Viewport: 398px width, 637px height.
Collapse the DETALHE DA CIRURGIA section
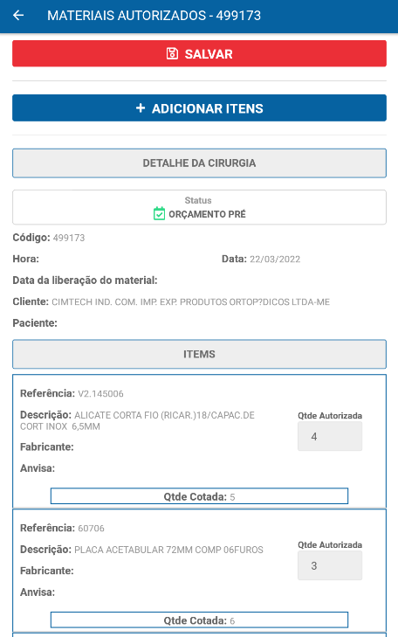tap(199, 163)
